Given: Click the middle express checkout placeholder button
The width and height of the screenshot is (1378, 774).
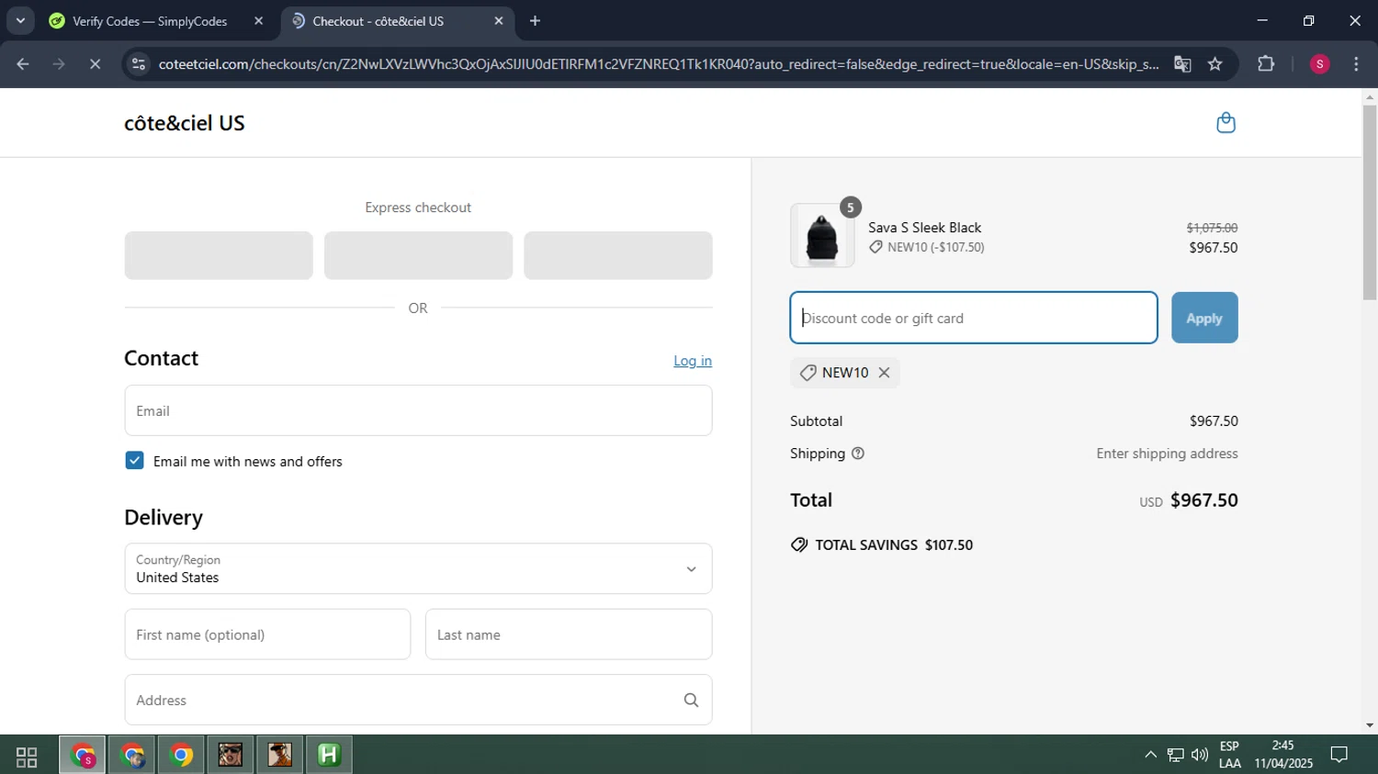Looking at the screenshot, I should click(418, 255).
